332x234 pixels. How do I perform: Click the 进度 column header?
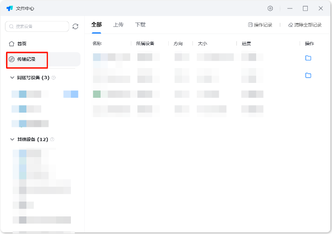[x=246, y=43]
